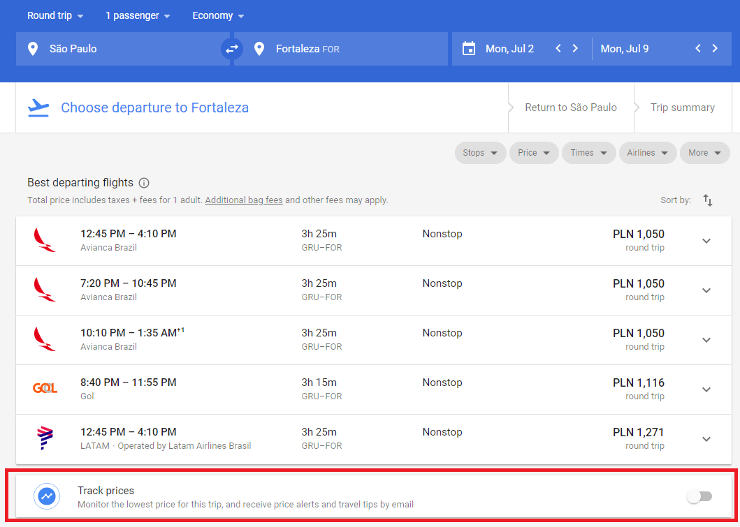The height and width of the screenshot is (527, 740).
Task: Click the Mon, Jul 9 return date
Action: pyautogui.click(x=625, y=49)
